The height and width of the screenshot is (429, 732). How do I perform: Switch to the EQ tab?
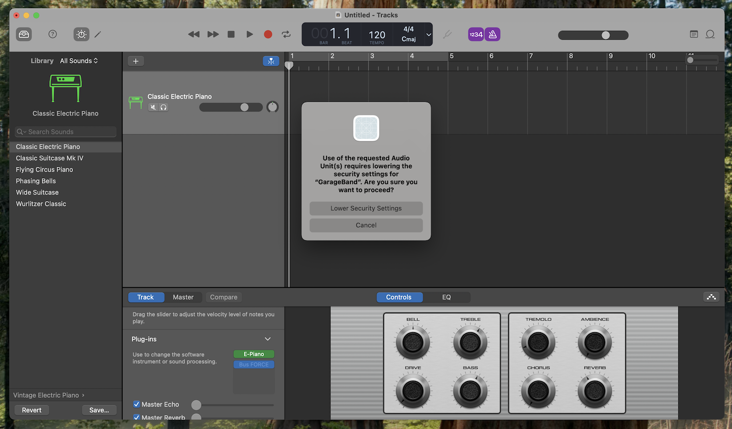point(447,297)
